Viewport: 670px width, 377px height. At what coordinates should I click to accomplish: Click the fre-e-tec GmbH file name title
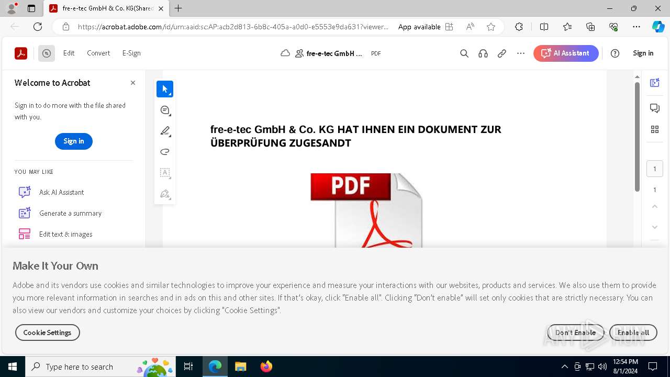click(334, 53)
